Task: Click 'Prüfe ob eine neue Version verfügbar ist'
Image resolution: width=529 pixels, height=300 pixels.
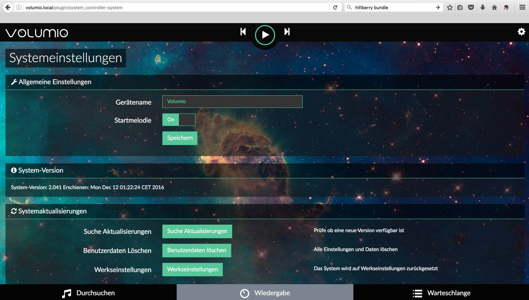Action: [x=359, y=231]
